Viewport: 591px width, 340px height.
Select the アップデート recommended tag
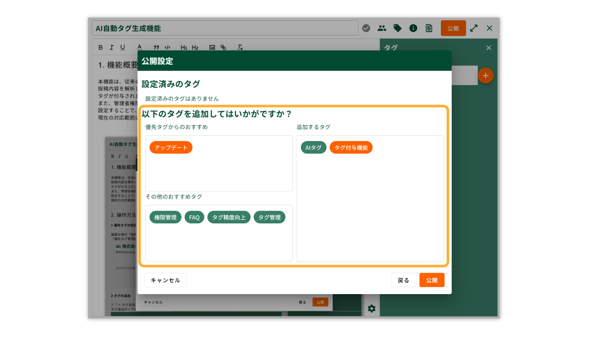[171, 147]
